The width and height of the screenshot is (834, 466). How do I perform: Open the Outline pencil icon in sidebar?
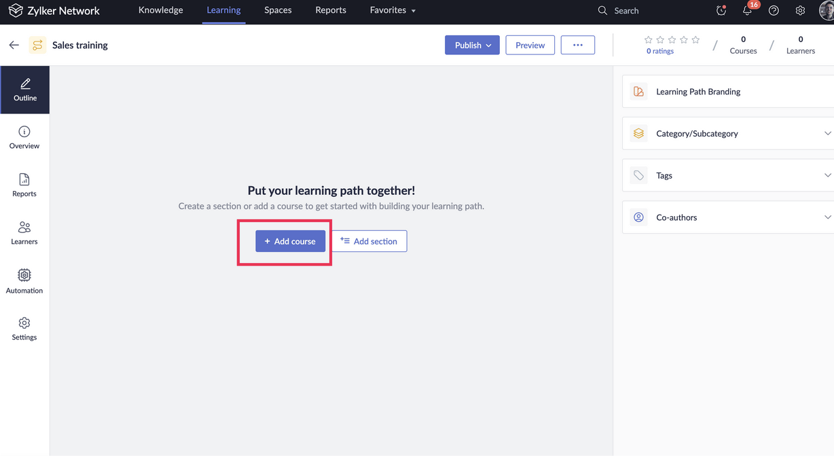click(x=25, y=84)
